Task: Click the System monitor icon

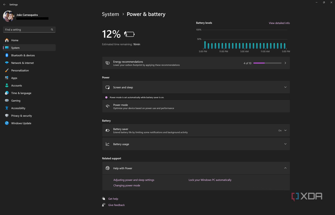Action: point(7,48)
